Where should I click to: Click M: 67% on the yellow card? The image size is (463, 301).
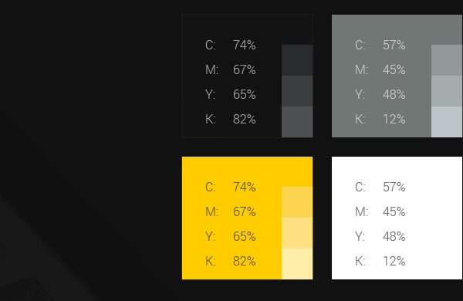(231, 212)
